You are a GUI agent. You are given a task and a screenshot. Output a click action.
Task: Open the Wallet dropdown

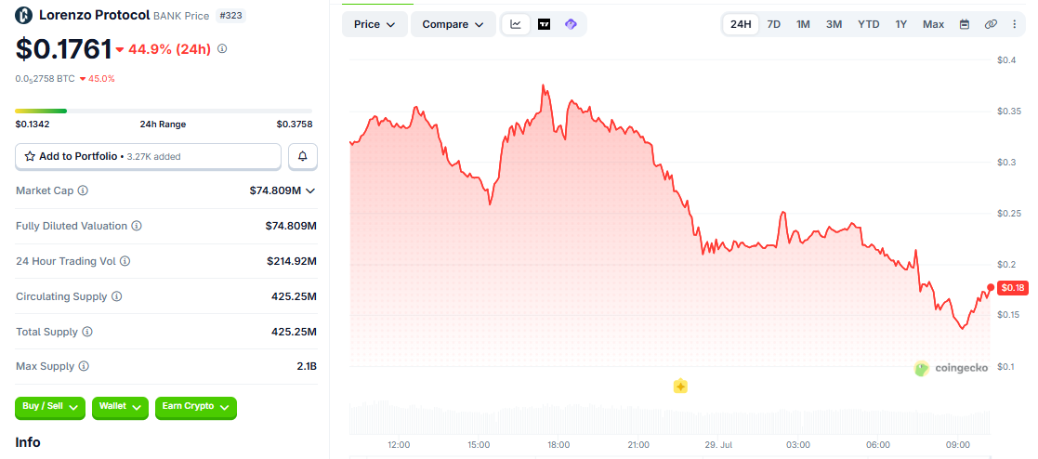coord(121,407)
